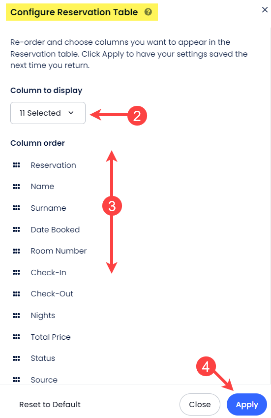
Task: Select the Room Number drag handle
Action: pos(16,251)
